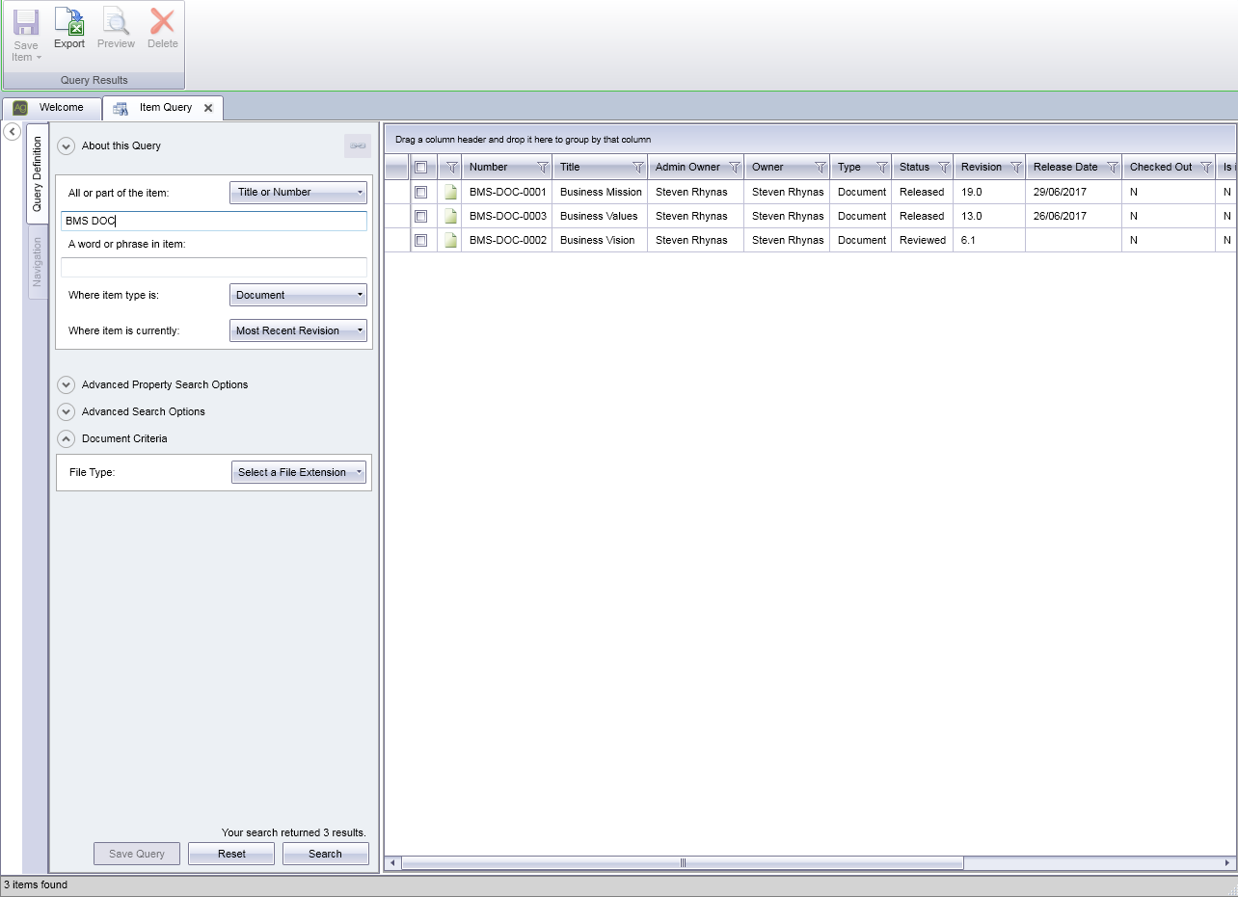Open the item type Document dropdown

[298, 295]
